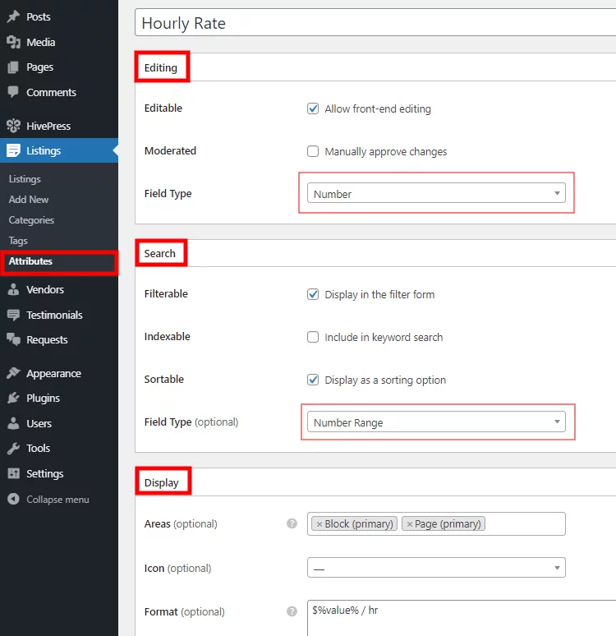This screenshot has height=636, width=616.
Task: Click the HivePress logo icon
Action: tap(13, 126)
